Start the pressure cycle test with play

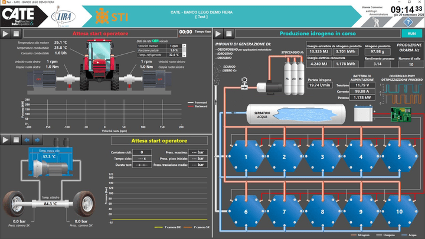pyautogui.click(x=6, y=140)
